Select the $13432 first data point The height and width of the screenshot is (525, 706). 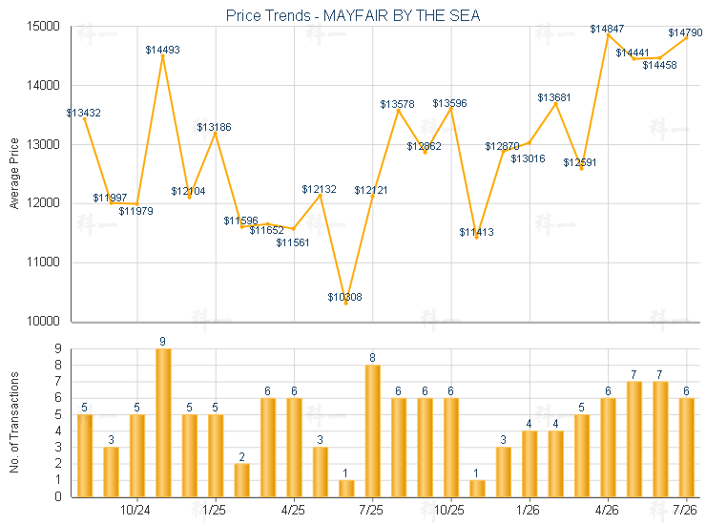tap(85, 118)
